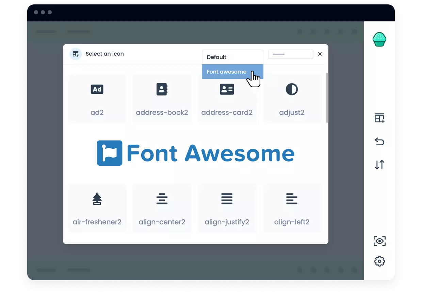This screenshot has height=292, width=422.
Task: Open the settings gear in sidebar
Action: (x=379, y=261)
